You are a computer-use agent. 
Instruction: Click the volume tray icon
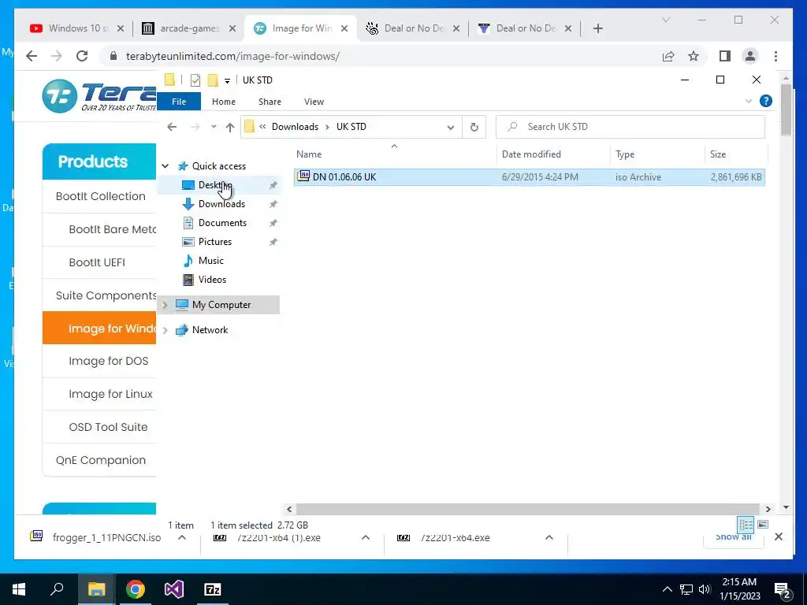(705, 589)
